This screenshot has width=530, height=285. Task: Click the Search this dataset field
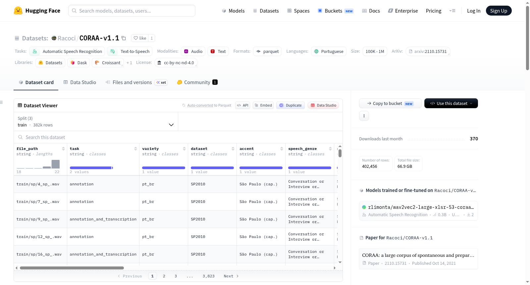[178, 137]
